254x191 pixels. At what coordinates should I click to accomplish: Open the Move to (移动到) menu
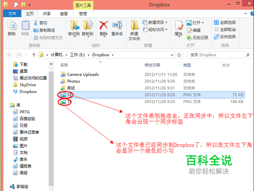(x=74, y=28)
